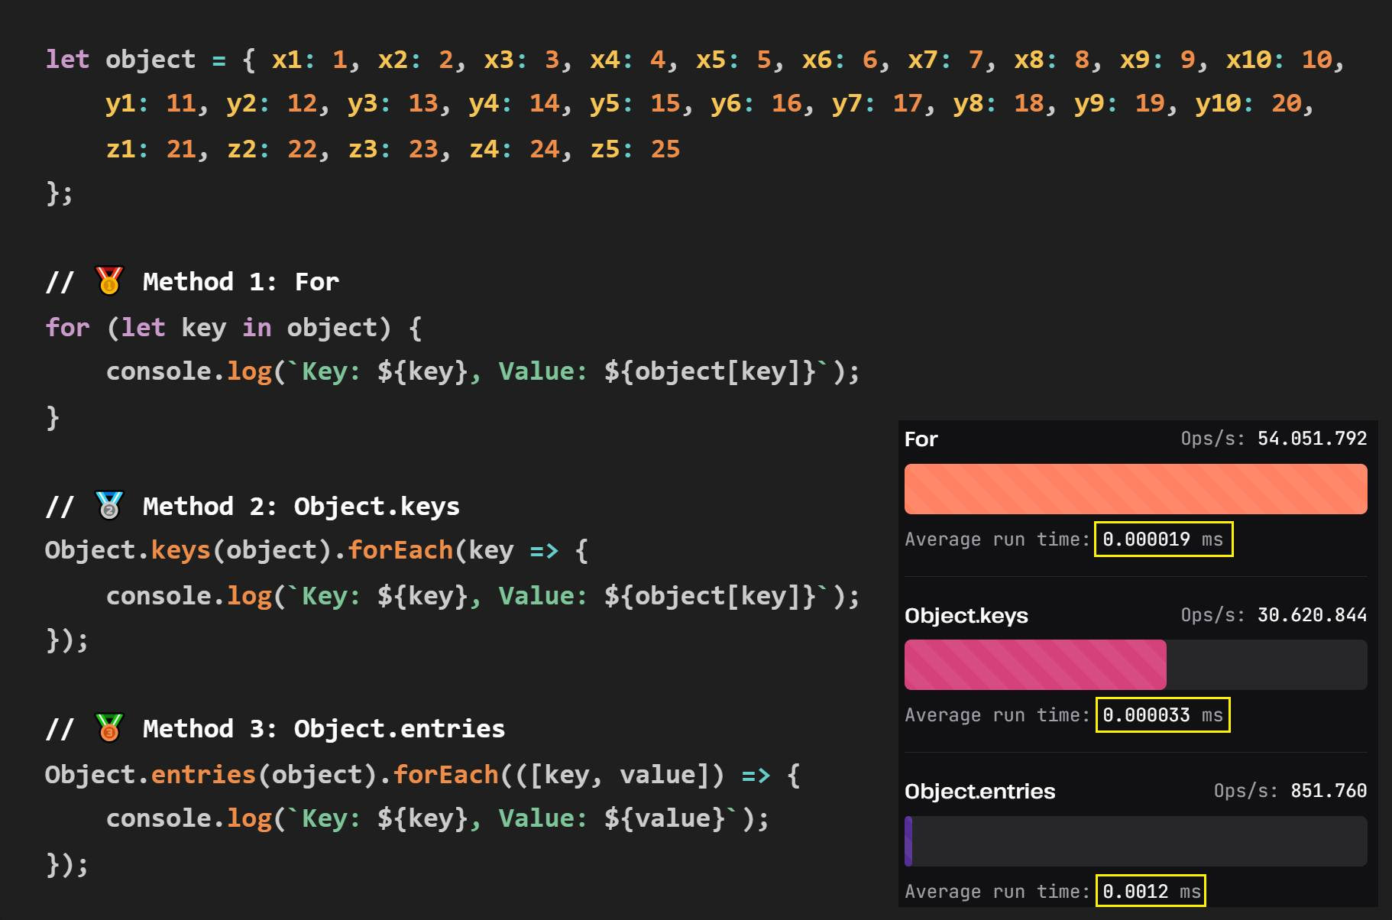Click the gold medal icon for Method 1
This screenshot has width=1392, height=920.
[x=108, y=280]
